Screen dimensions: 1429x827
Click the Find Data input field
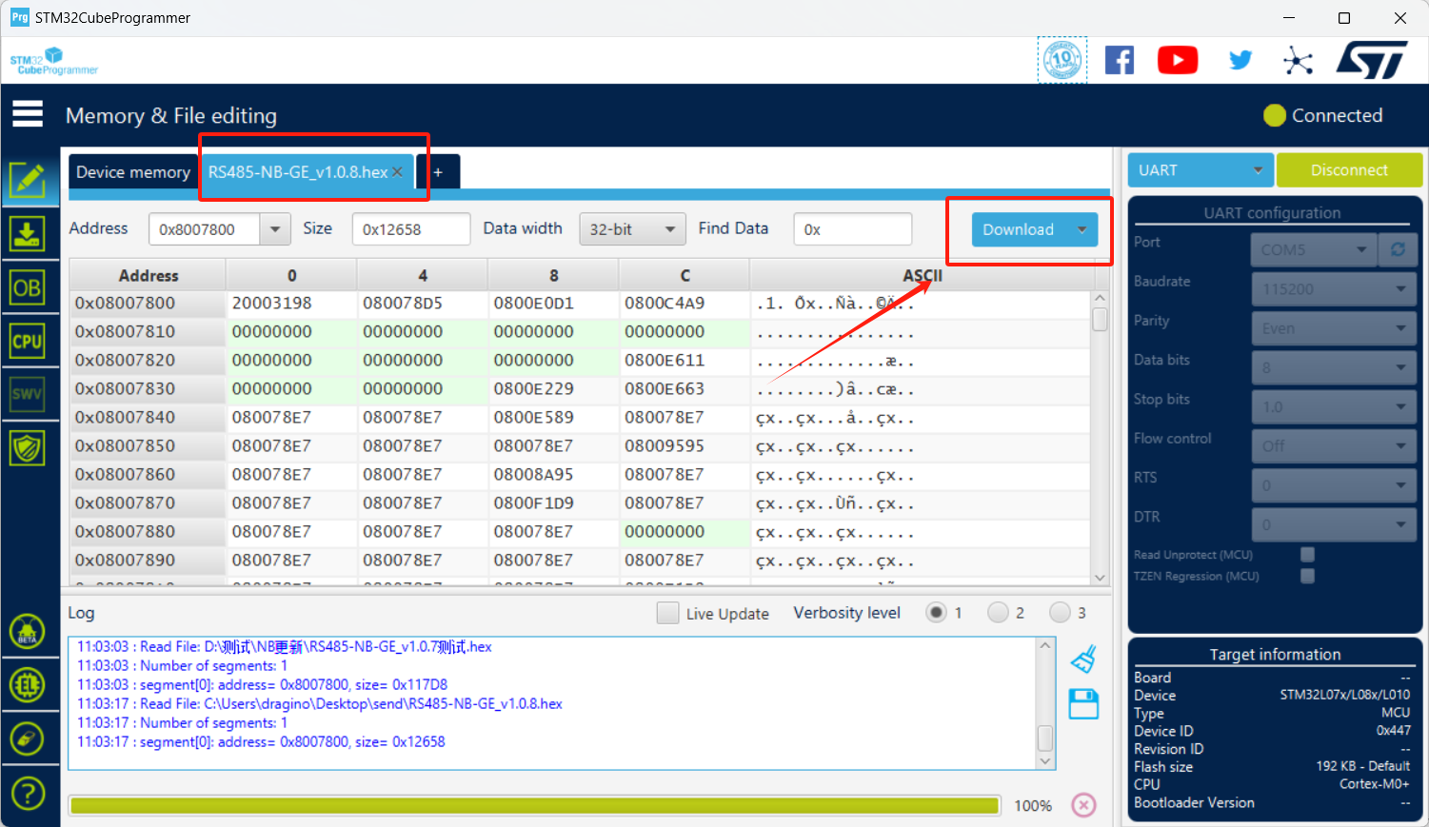[x=853, y=229]
